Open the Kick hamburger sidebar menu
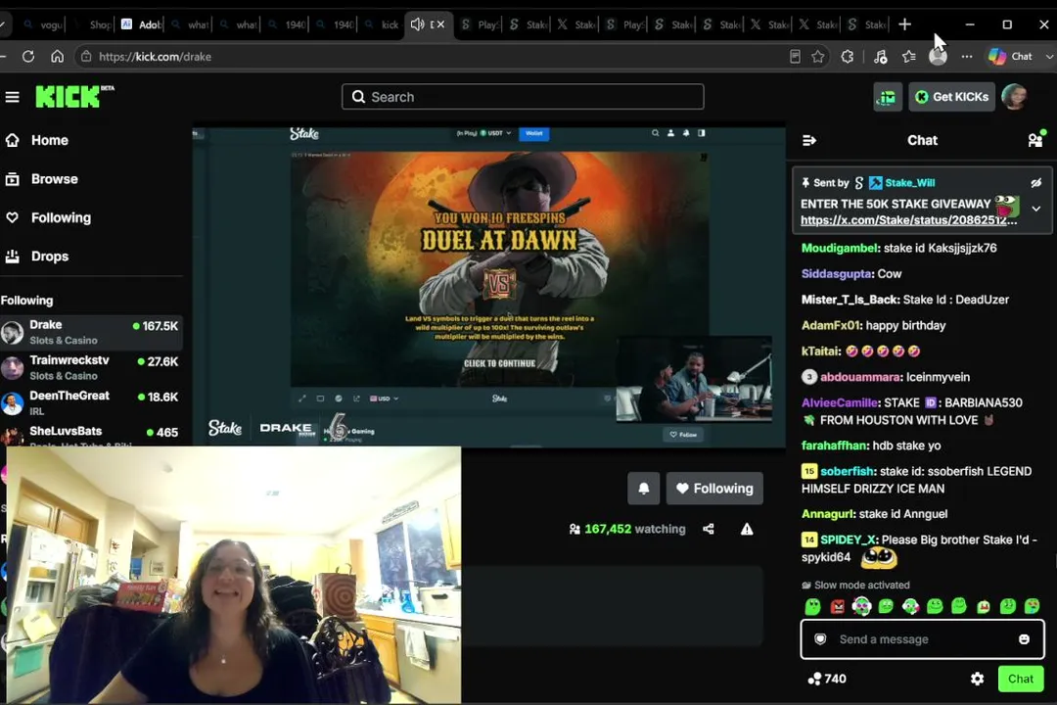The width and height of the screenshot is (1057, 705). [12, 97]
